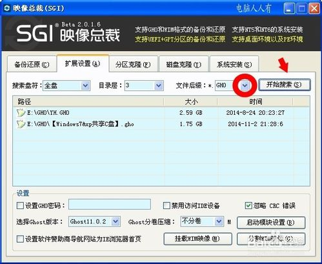This screenshot has width=322, height=264.
Task: Click the GHO password input field
Action: (110, 205)
